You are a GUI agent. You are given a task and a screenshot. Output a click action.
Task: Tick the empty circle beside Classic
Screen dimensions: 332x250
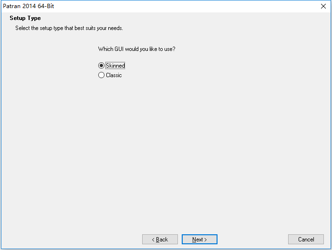click(x=101, y=75)
